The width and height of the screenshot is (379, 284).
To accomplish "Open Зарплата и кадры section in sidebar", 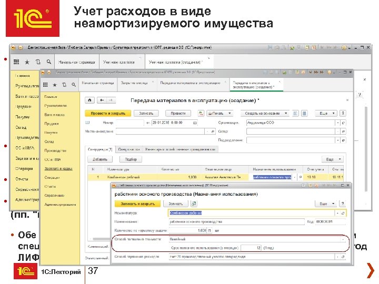I will tap(58, 169).
